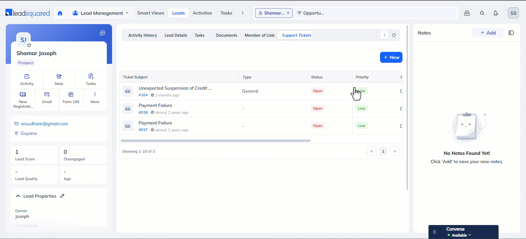
Task: Add Tasks from lead quick actions
Action: 91,79
